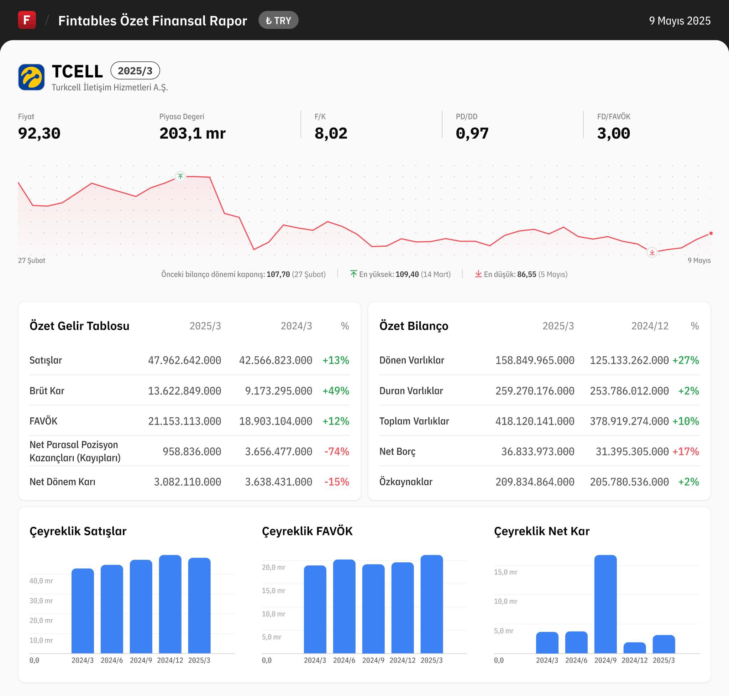Viewport: 729px width, 696px height.
Task: Click the Çeyreklik FAVÖK chart title
Action: 307,531
